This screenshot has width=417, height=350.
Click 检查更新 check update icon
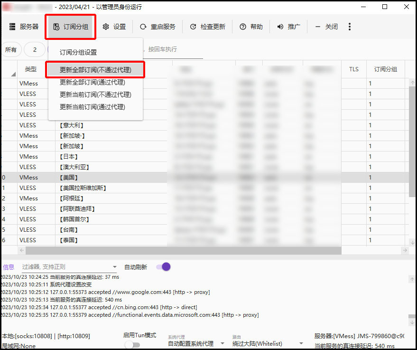[193, 27]
